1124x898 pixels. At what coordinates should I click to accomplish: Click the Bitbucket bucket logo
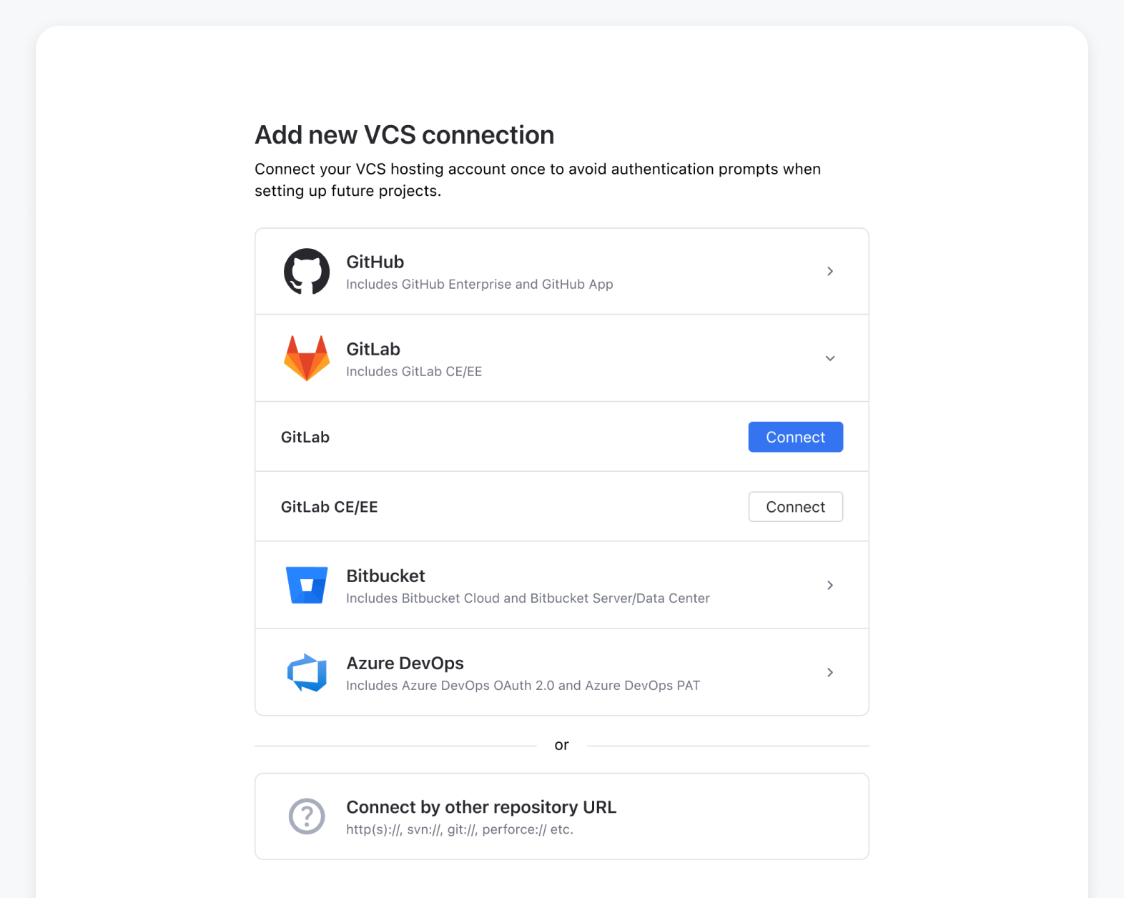click(307, 585)
